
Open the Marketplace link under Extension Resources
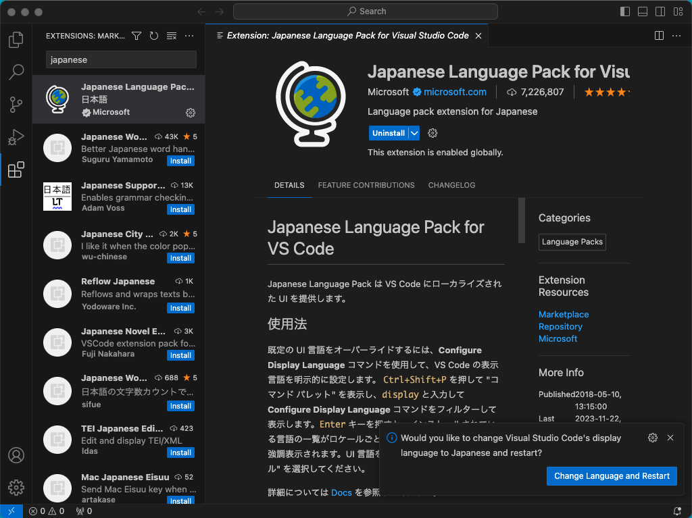pos(564,315)
